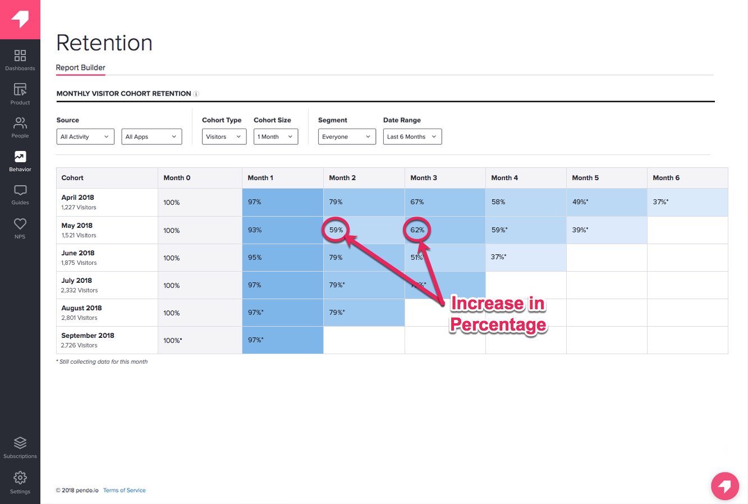
Task: Click April 2018 Month 3 cell 67%
Action: click(x=445, y=202)
